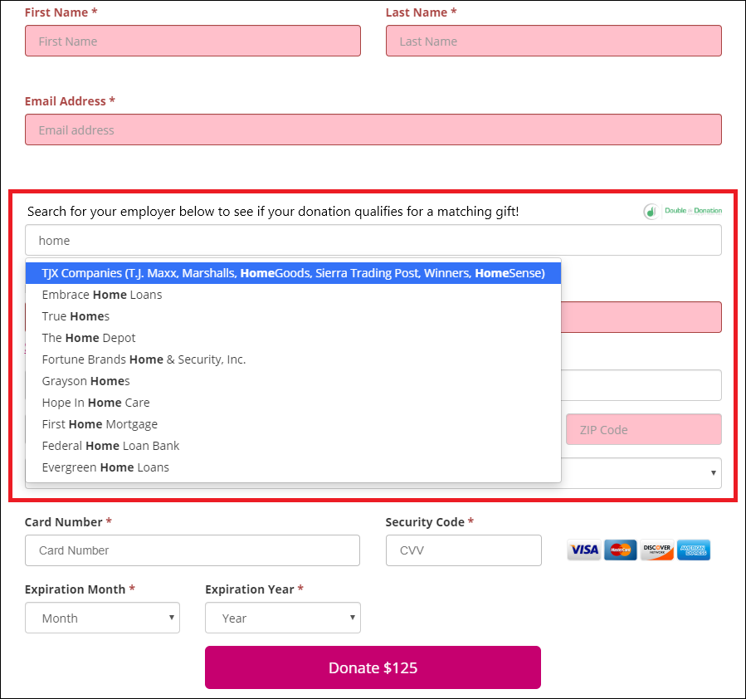Click the employer search box containing "home"
746x699 pixels.
click(373, 240)
